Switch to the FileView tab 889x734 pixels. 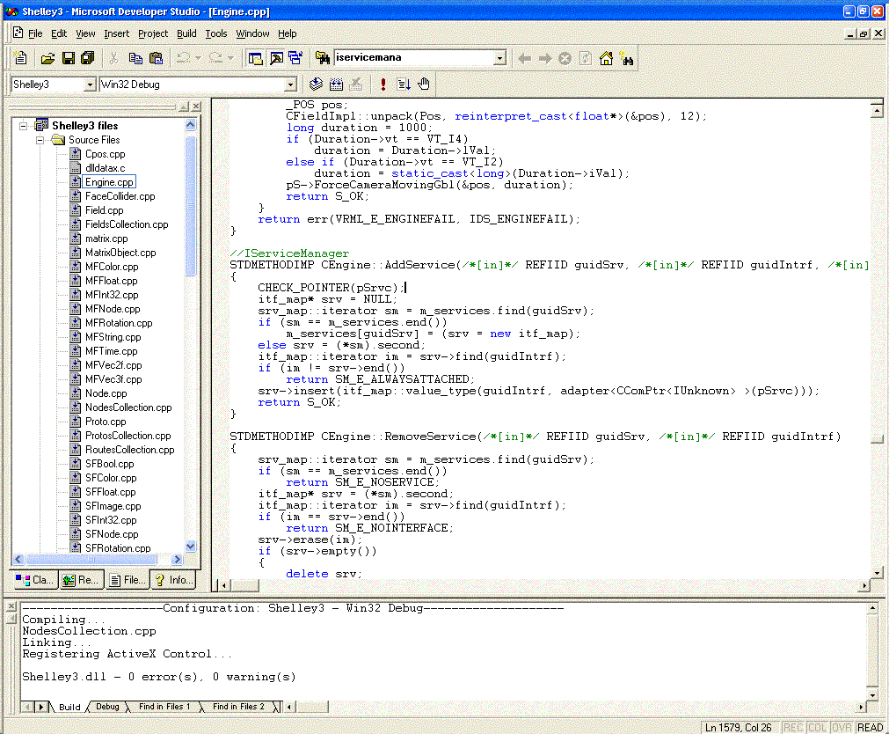tap(128, 580)
